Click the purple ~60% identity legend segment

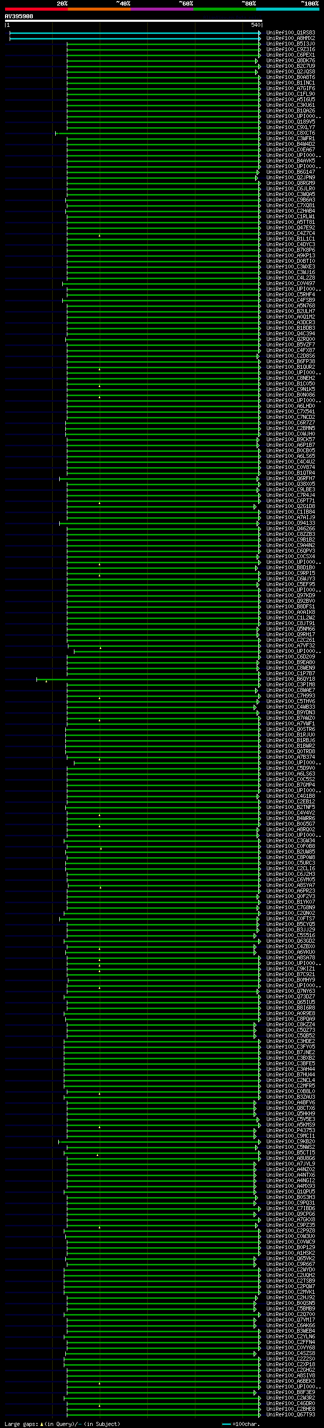(x=163, y=9)
